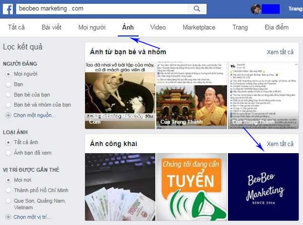Select the Ảnh tab

click(128, 27)
